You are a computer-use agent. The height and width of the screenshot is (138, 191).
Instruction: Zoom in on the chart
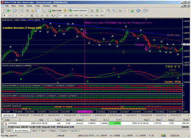tap(108, 11)
